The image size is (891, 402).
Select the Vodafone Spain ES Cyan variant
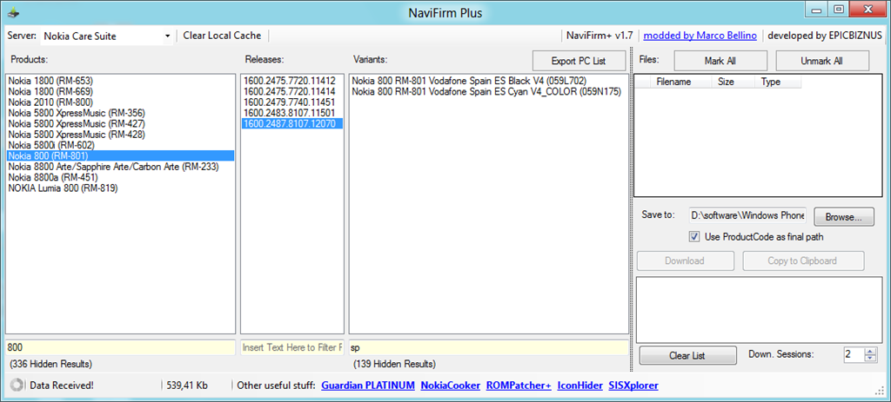[x=486, y=91]
